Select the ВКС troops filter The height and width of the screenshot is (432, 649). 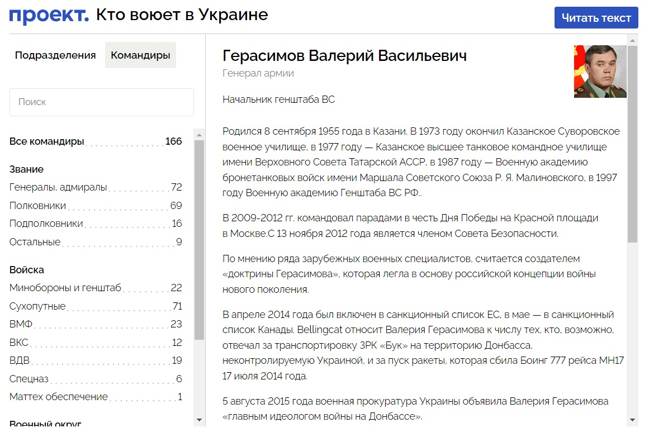(20, 343)
